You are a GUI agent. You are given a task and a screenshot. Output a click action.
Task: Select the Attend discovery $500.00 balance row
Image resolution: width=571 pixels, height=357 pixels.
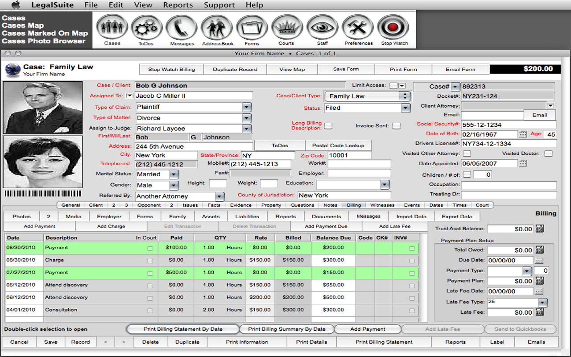tap(211, 297)
